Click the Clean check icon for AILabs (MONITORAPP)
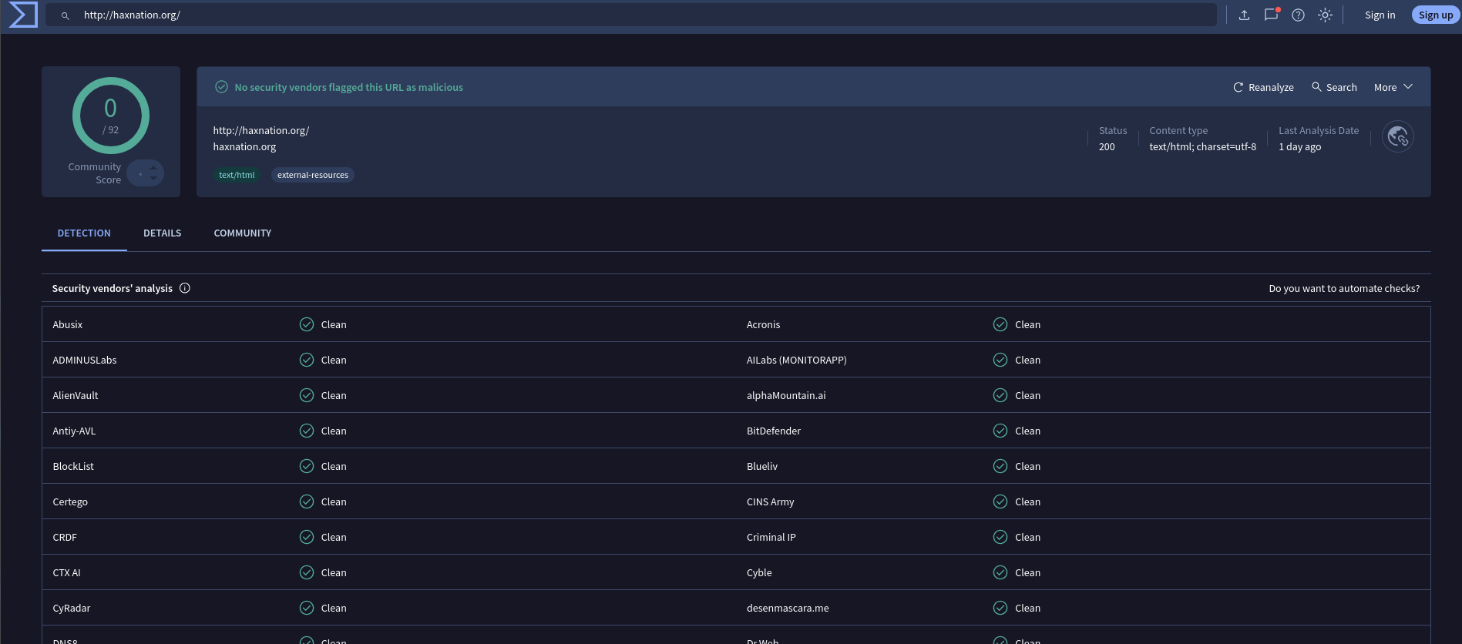 tap(1000, 360)
